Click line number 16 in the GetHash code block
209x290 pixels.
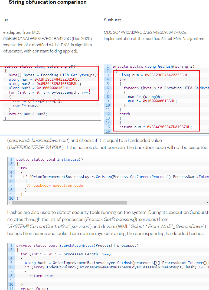tap(108, 131)
